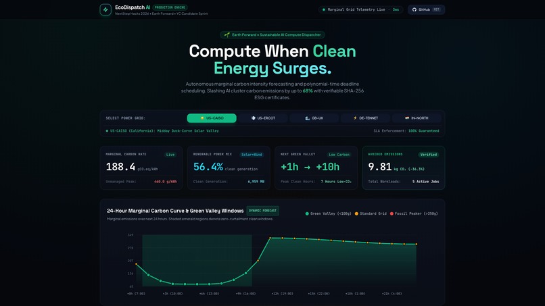Click the wave icon on GB-UK tab
This screenshot has width=545, height=306.
coord(307,118)
